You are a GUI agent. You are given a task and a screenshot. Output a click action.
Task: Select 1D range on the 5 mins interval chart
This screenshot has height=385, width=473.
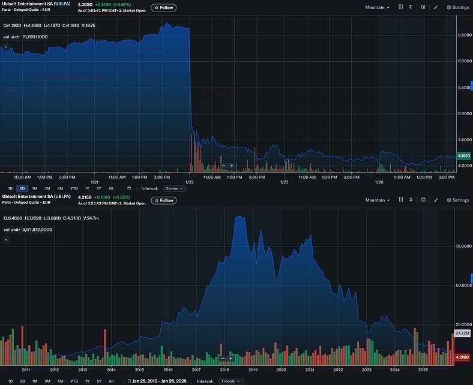10,188
